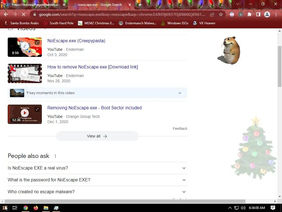Click the scroll down arrow of the page
Viewport: 282px width, 212px height.
tap(280, 197)
